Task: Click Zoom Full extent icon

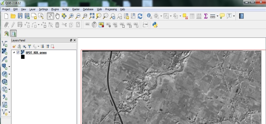Action: point(92,16)
